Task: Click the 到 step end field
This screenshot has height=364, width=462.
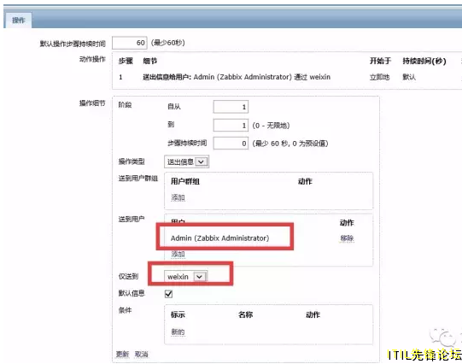Action: (231, 126)
